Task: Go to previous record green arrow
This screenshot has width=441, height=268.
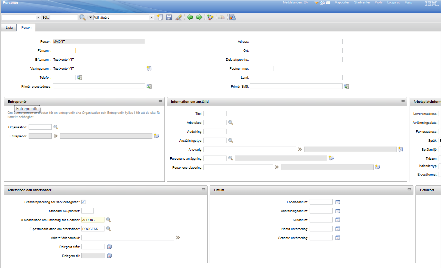Action: point(190,17)
